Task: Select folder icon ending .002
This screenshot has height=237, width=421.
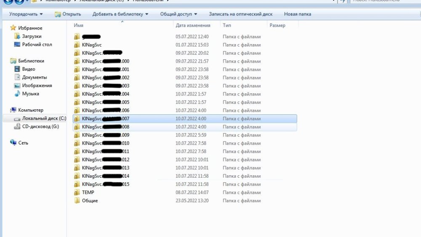Action: (77, 77)
